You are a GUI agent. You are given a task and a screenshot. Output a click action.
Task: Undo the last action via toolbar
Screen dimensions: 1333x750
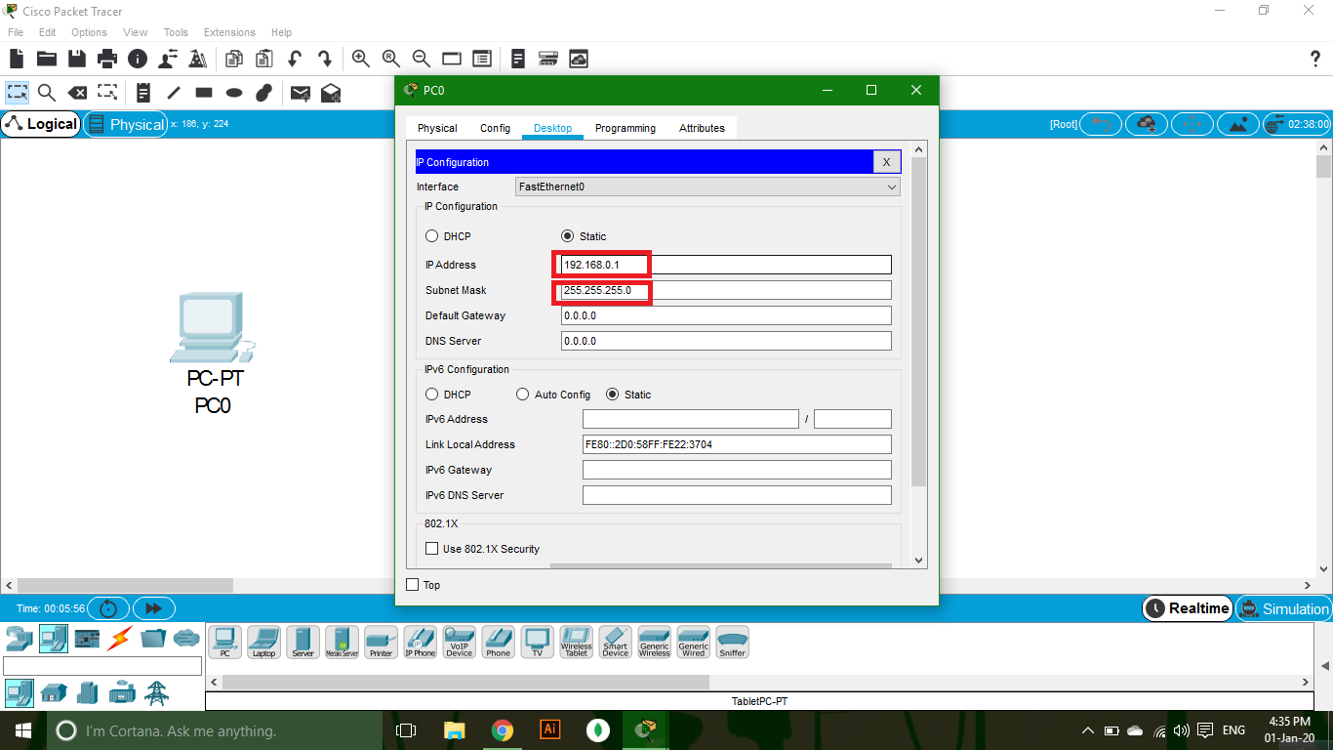[x=295, y=59]
